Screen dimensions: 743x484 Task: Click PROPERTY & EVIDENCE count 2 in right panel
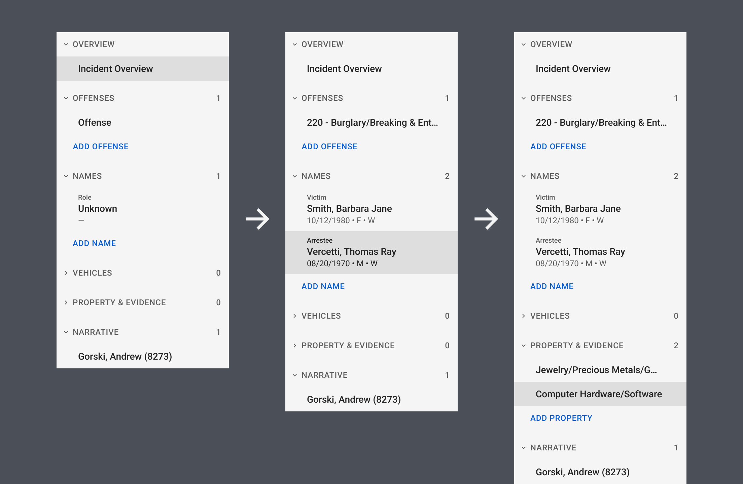[x=676, y=346]
